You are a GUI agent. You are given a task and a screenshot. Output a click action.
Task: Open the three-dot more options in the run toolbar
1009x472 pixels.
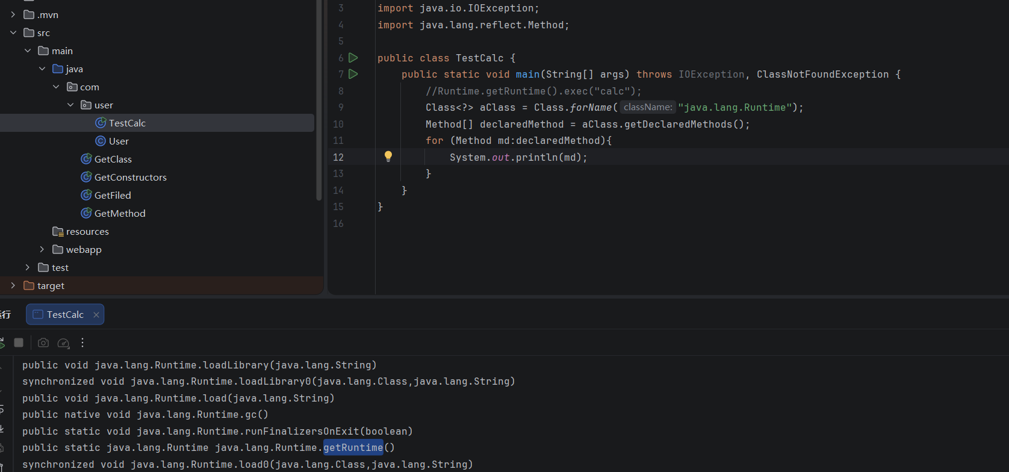[x=82, y=343]
